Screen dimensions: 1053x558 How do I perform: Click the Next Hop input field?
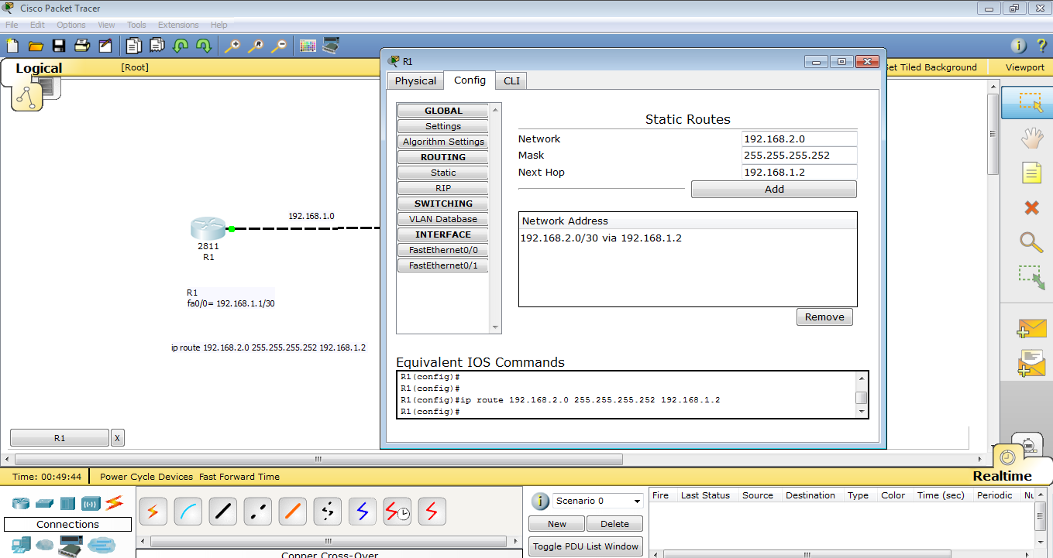pos(799,172)
